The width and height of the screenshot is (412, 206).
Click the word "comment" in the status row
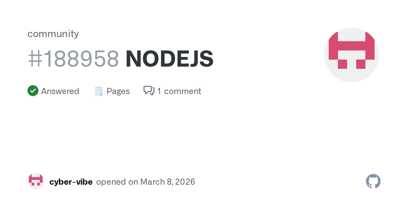pos(182,91)
